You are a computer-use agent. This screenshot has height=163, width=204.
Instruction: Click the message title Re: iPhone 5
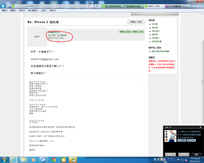(x=43, y=22)
